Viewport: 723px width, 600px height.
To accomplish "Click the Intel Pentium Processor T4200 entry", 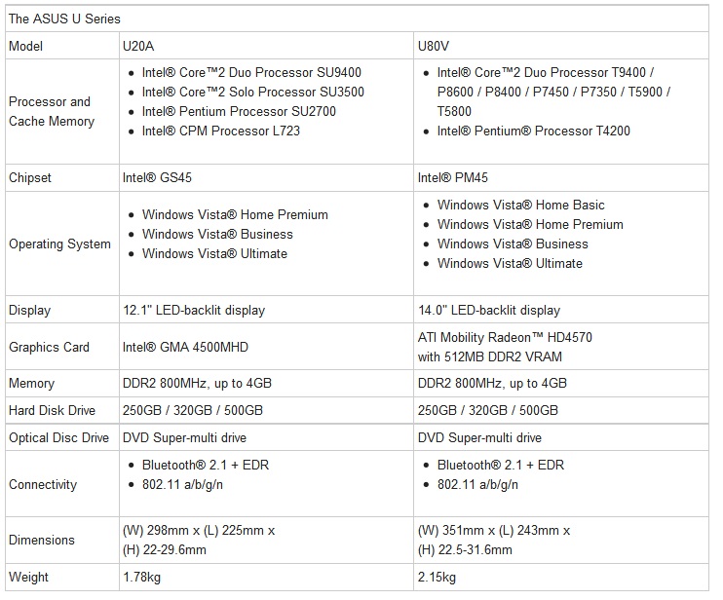I will coord(534,131).
